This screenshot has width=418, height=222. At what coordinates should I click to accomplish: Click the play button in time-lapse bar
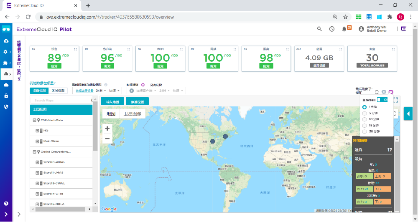point(132,91)
